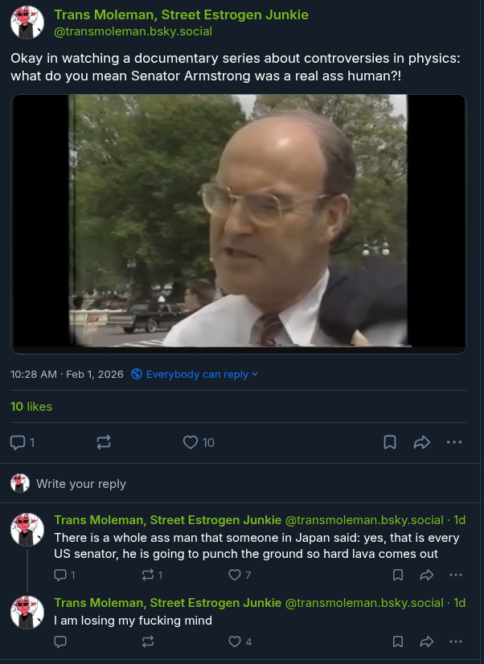Like the 'losing my fucking mind' reply
Screen dimensions: 484x664
click(235, 641)
